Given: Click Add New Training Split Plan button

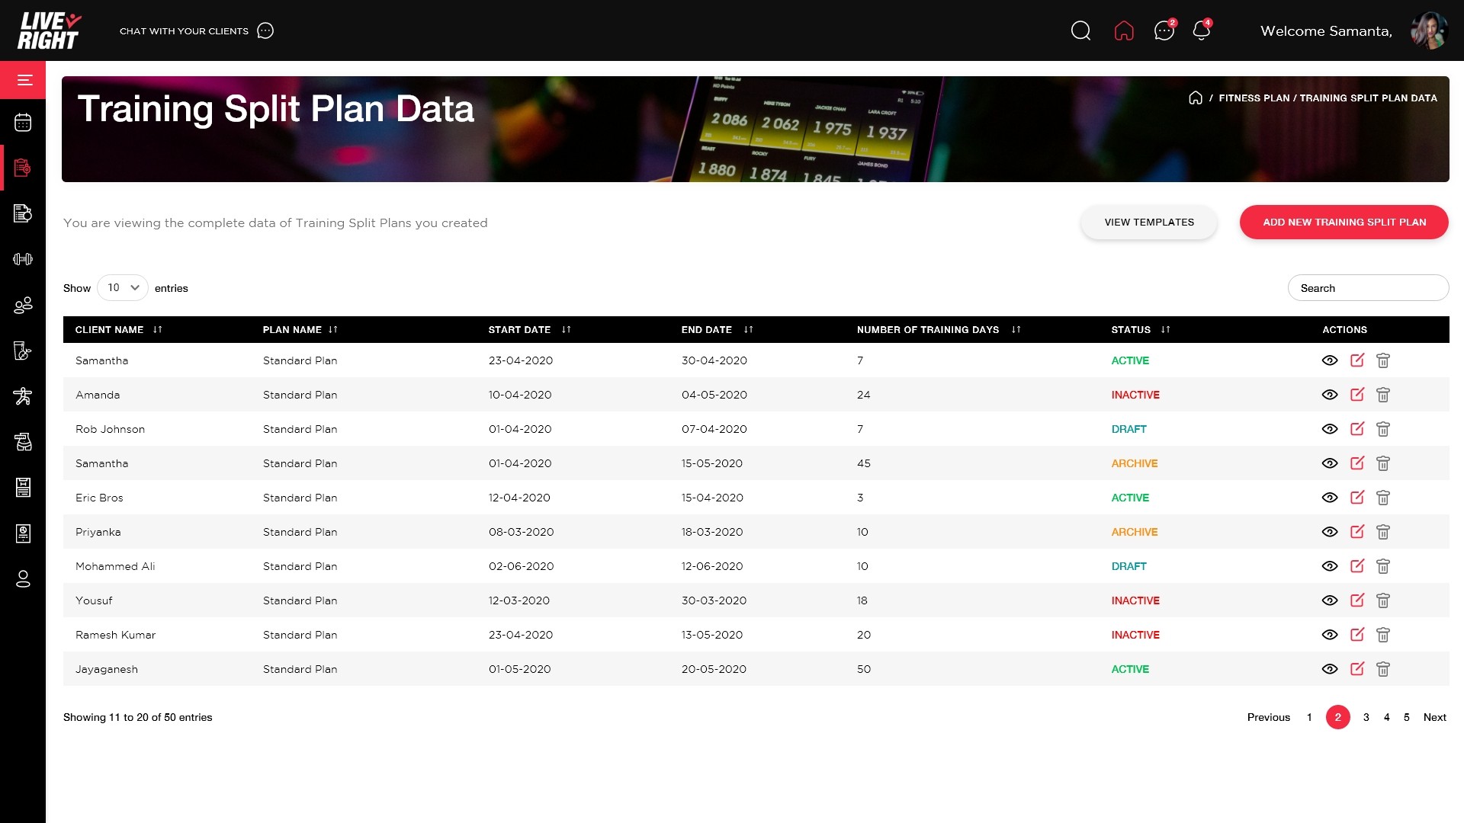Looking at the screenshot, I should tap(1344, 222).
